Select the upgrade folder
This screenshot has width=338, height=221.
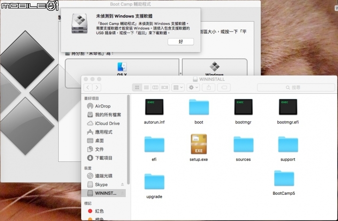pyautogui.click(x=154, y=182)
